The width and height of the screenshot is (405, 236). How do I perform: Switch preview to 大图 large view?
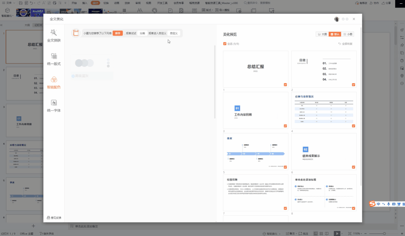322,34
